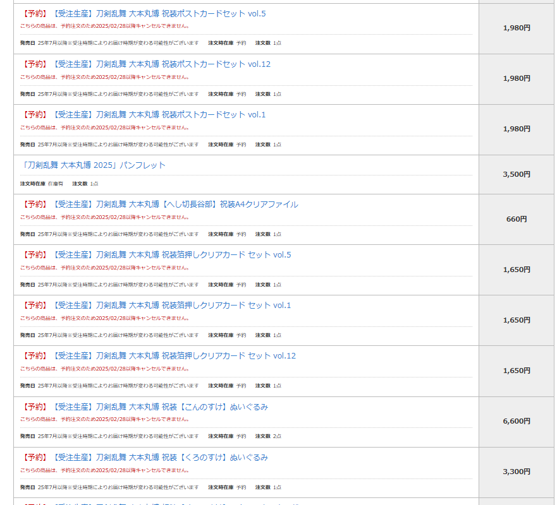Select the 1,980円 price for postcard vol.12
Image resolution: width=557 pixels, height=505 pixels.
point(517,78)
